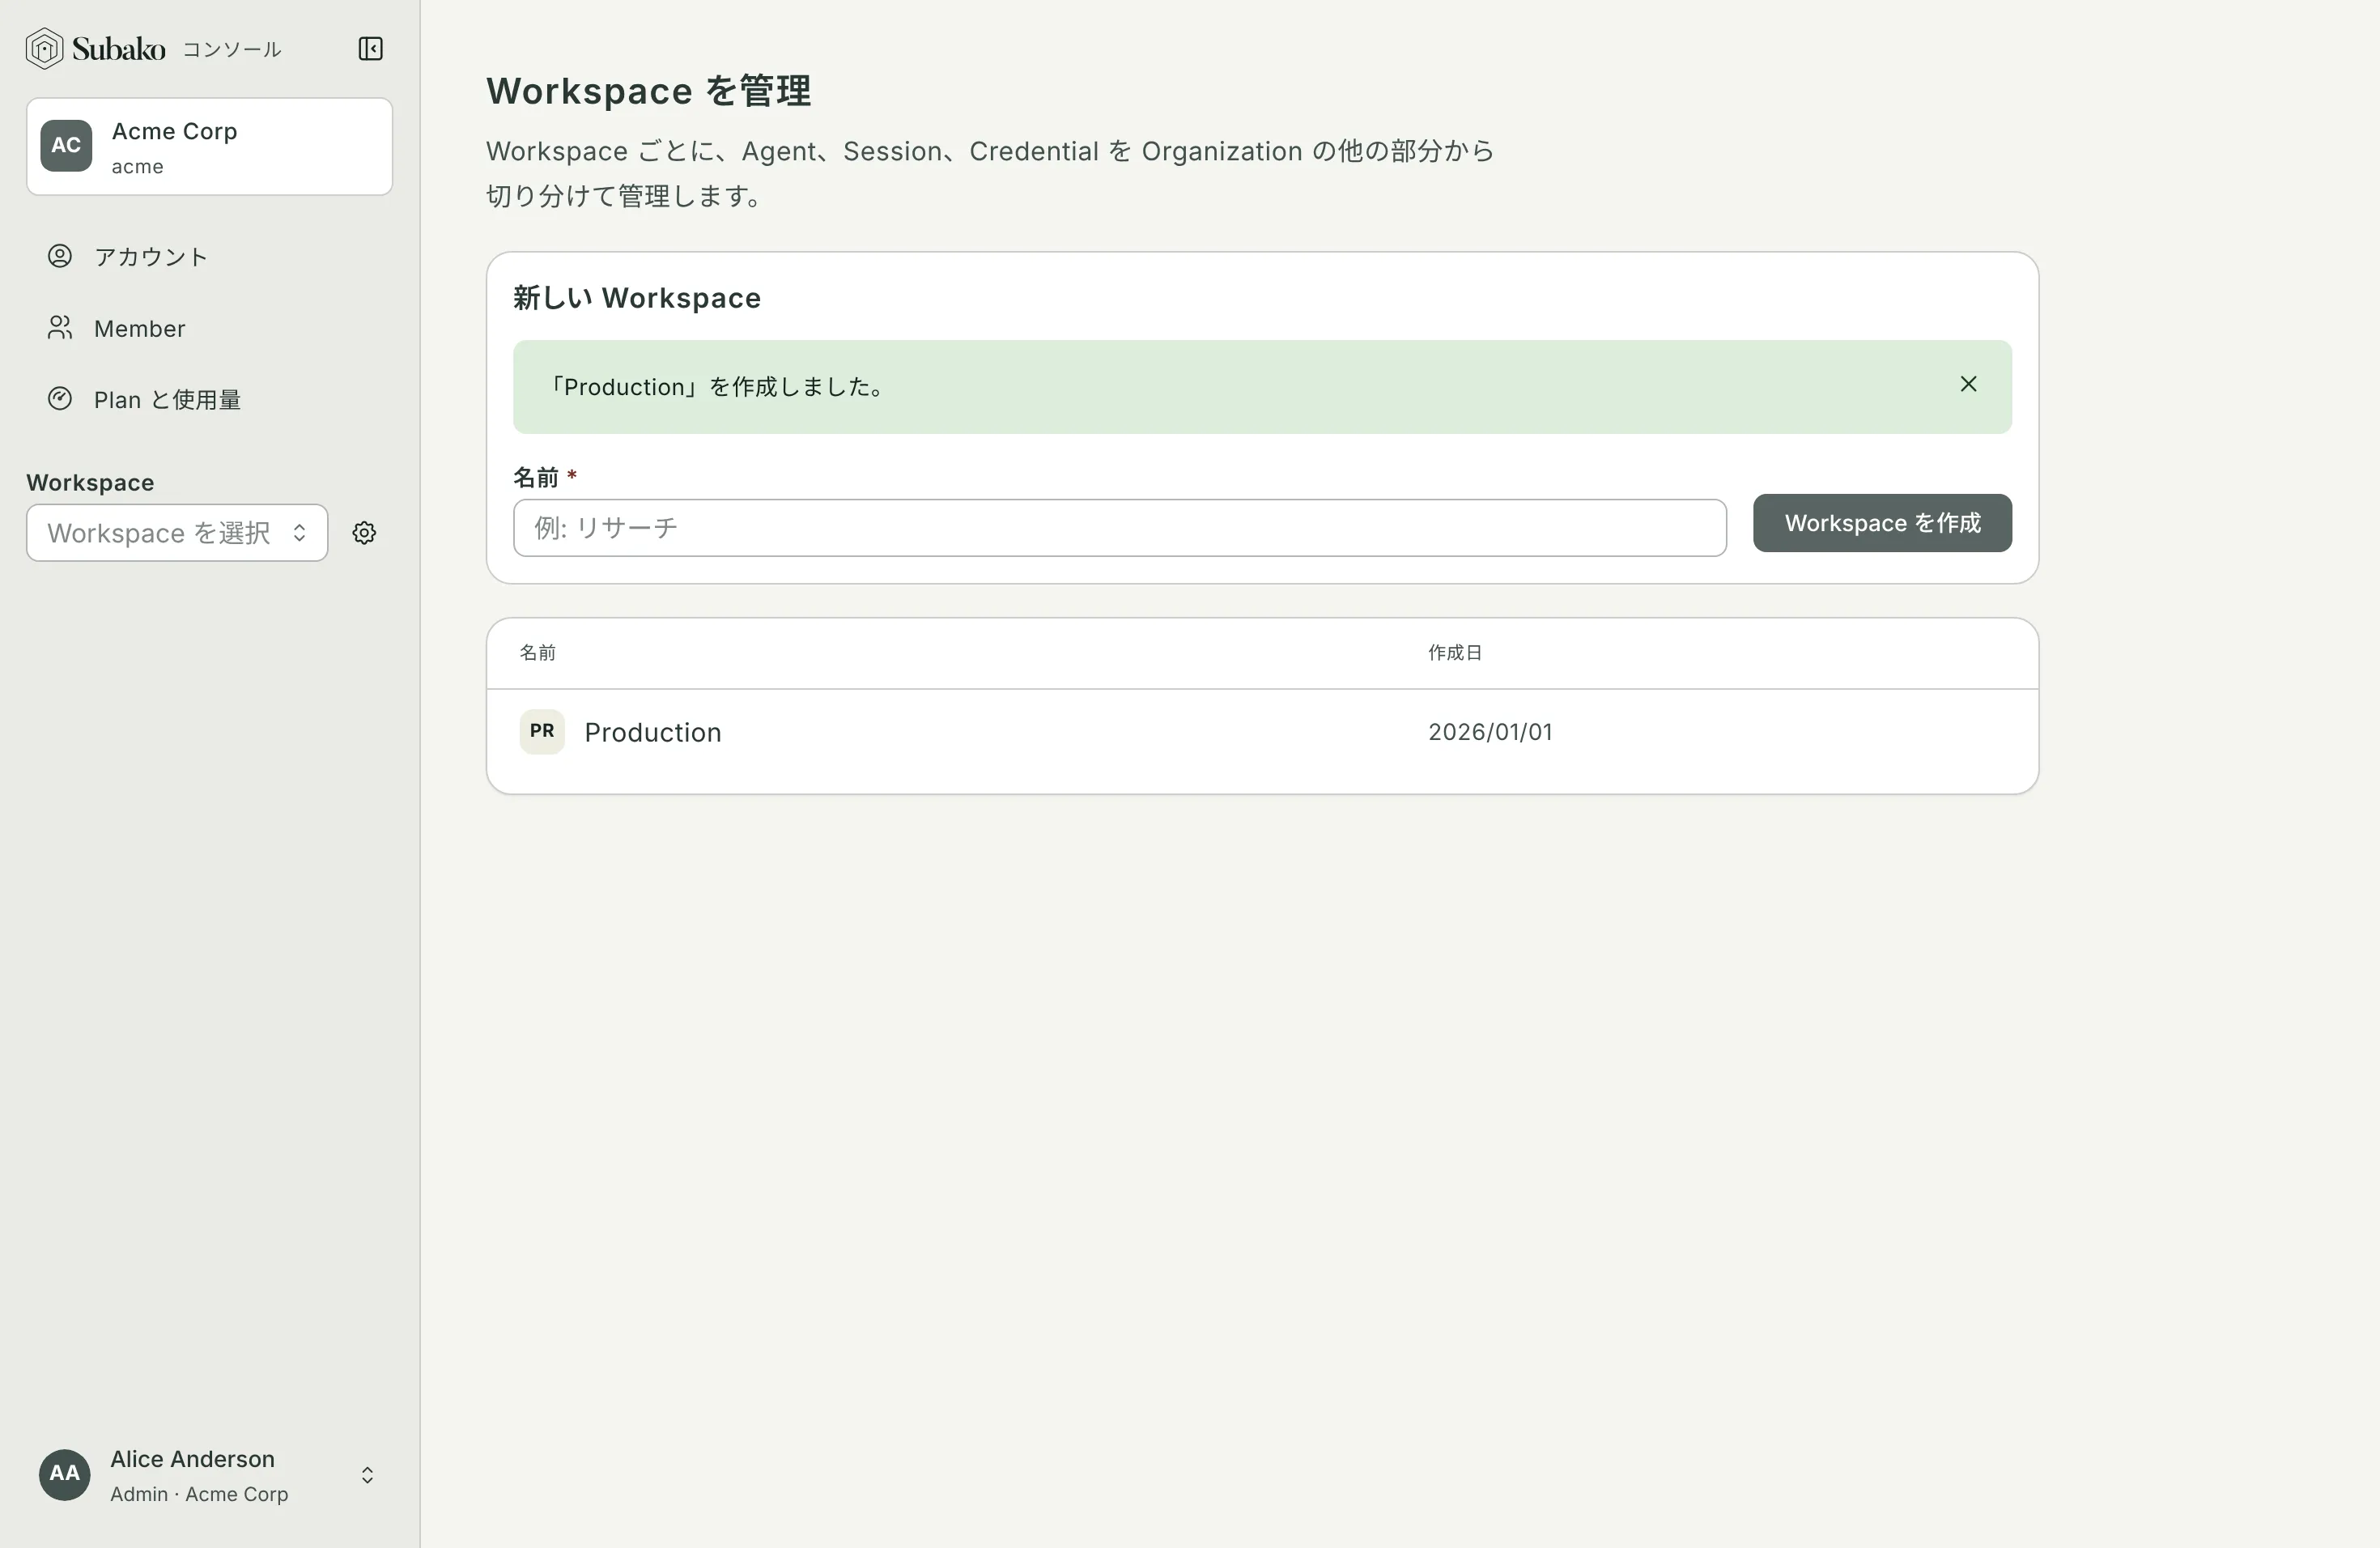Open the Workspace を選択 dropdown
The height and width of the screenshot is (1548, 2380).
click(x=177, y=533)
